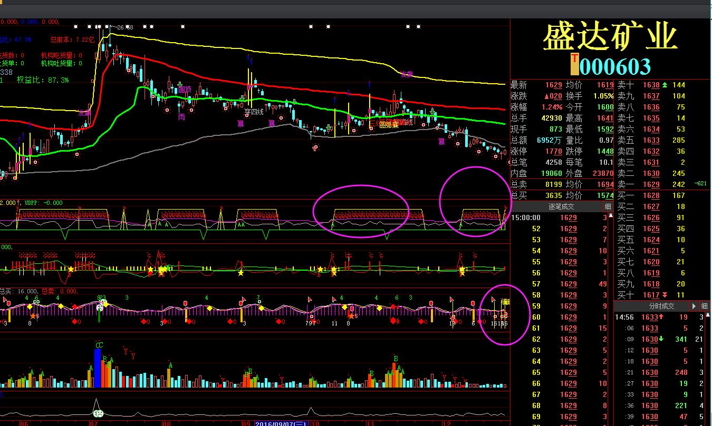The image size is (712, 426).
Task: Click the stock code 000603
Action: click(x=615, y=66)
